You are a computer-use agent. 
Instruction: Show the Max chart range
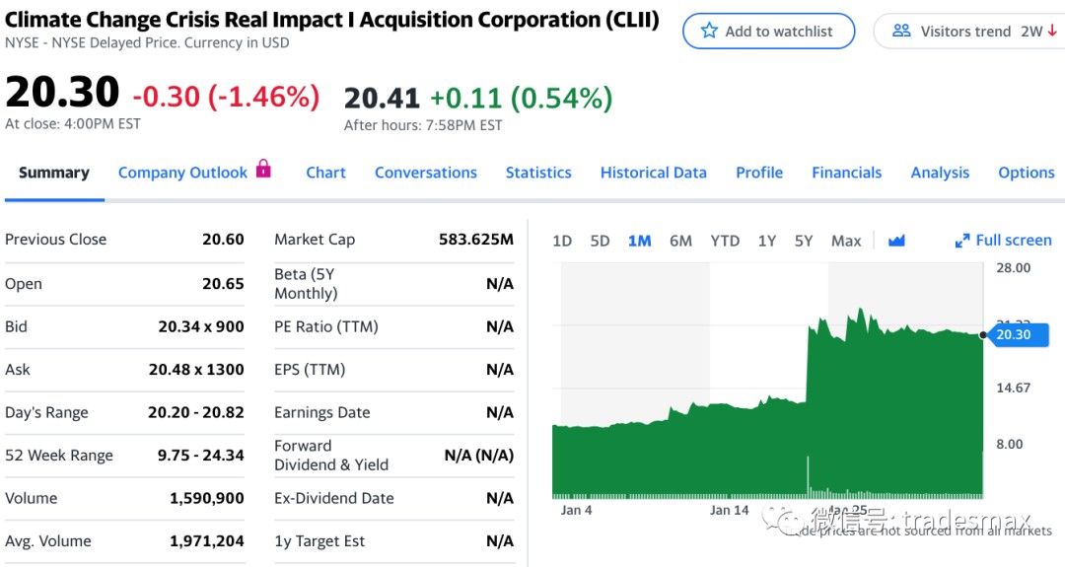click(x=846, y=241)
